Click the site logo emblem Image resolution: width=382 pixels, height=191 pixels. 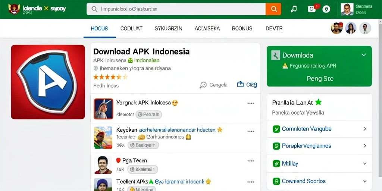click(14, 9)
